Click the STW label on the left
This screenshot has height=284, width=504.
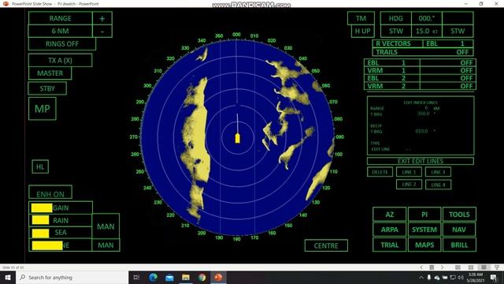[x=396, y=32]
